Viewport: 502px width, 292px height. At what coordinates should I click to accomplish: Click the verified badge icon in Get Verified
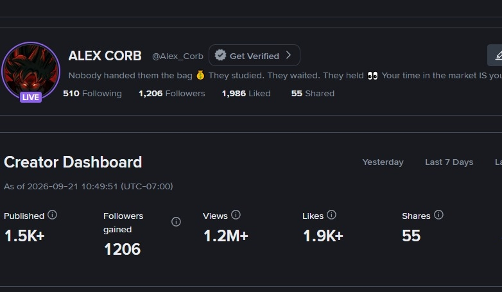[220, 55]
